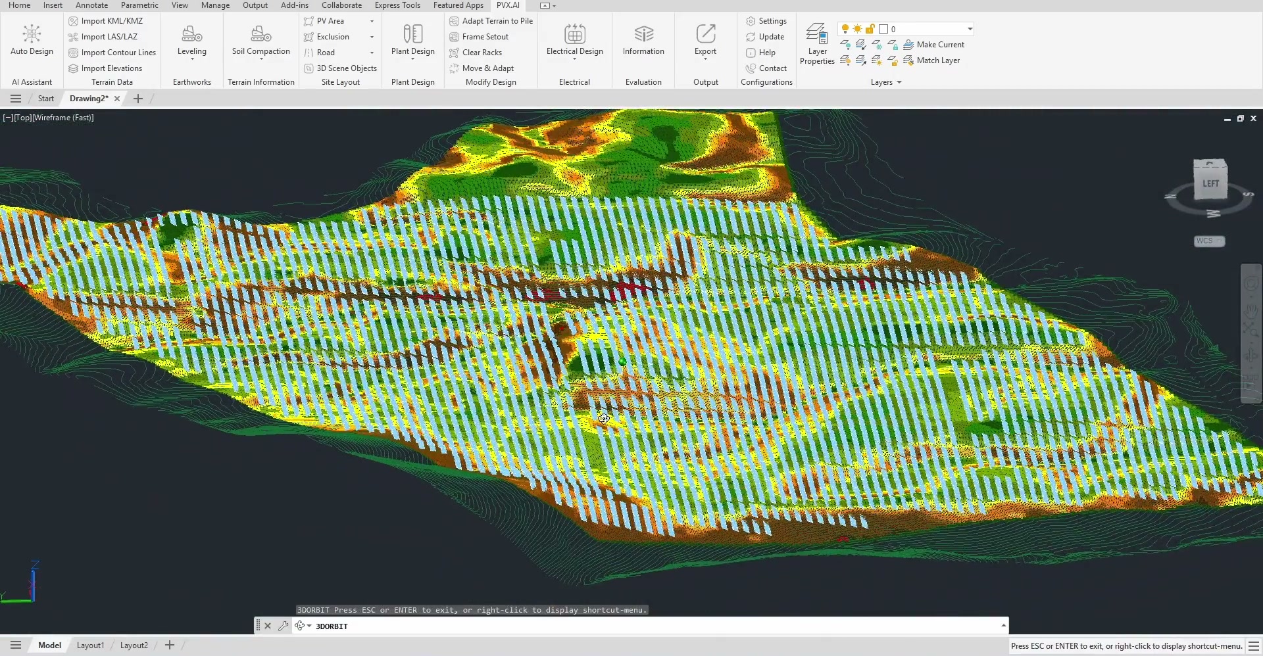Toggle layer 0 on/off lightbulb

pos(845,29)
